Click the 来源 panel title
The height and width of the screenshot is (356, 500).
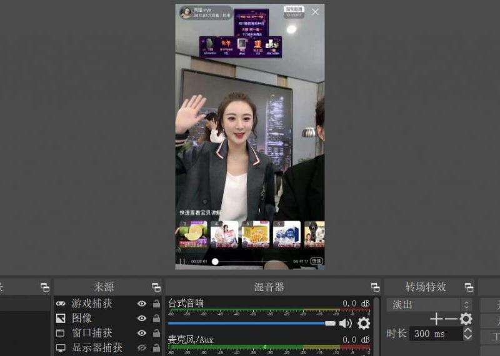coord(104,287)
